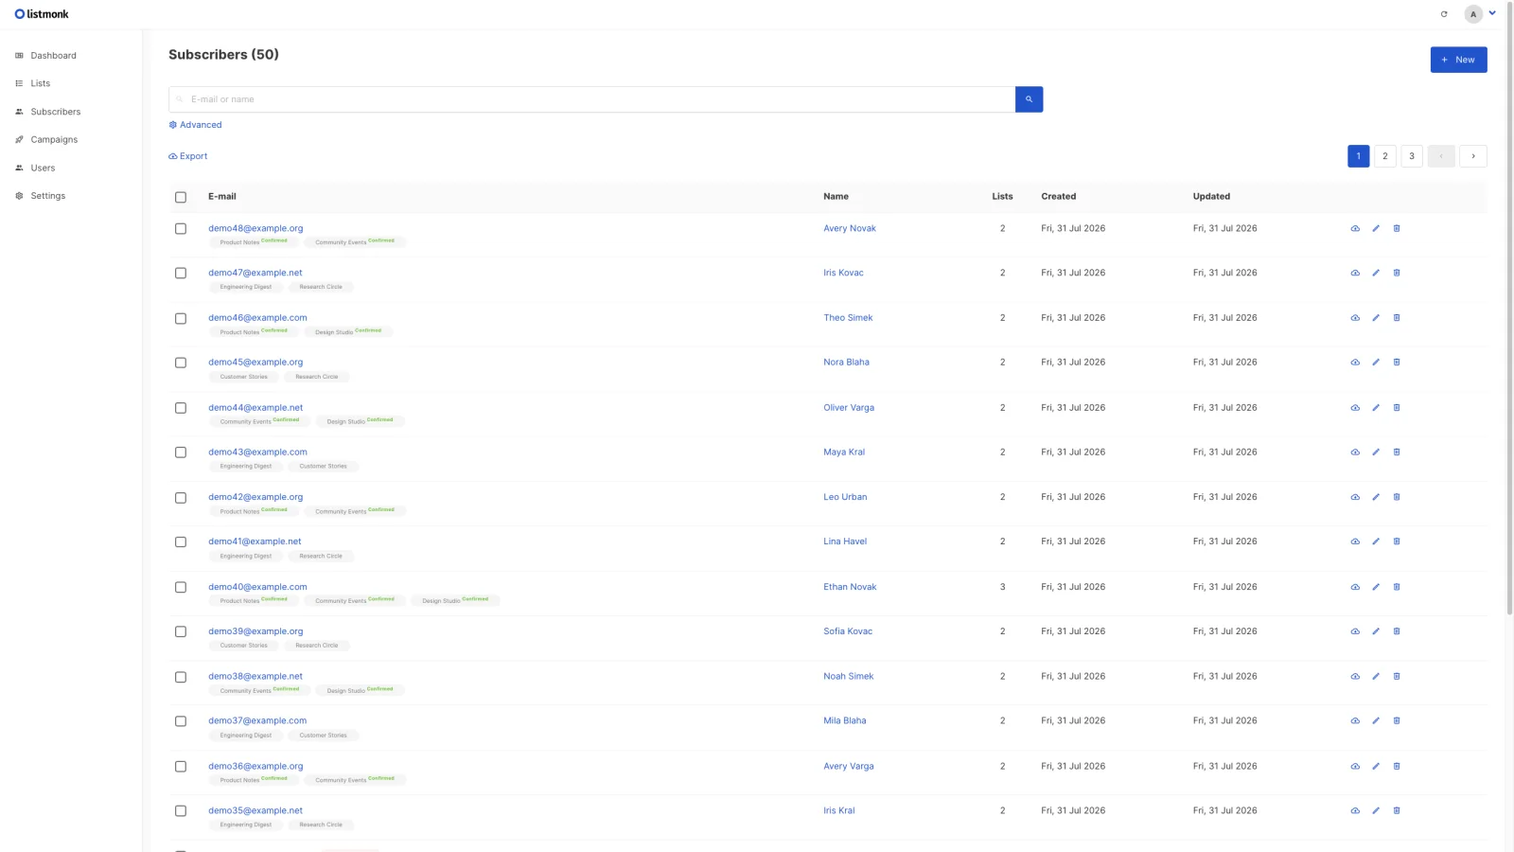Select checkbox for demo48@example.org
This screenshot has width=1514, height=852.
pyautogui.click(x=181, y=229)
